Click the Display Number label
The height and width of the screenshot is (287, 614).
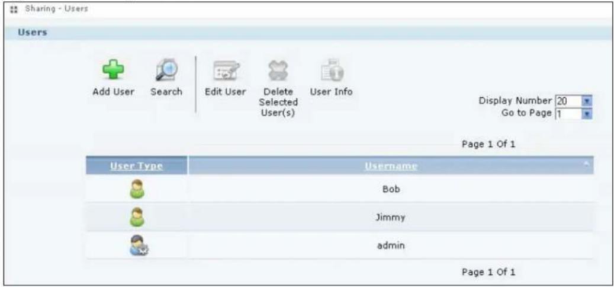click(x=515, y=100)
